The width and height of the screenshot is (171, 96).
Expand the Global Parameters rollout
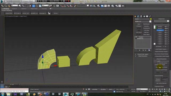coord(143,56)
